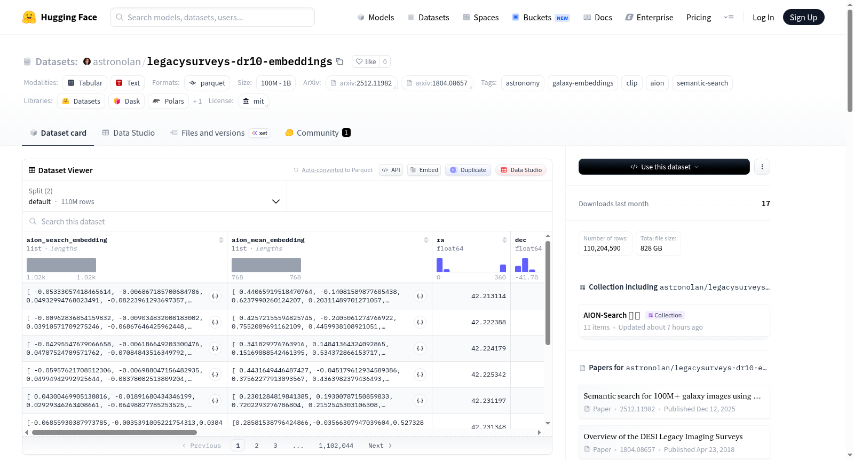Go to page 3 of the dataset
The height and width of the screenshot is (460, 854).
(x=275, y=446)
